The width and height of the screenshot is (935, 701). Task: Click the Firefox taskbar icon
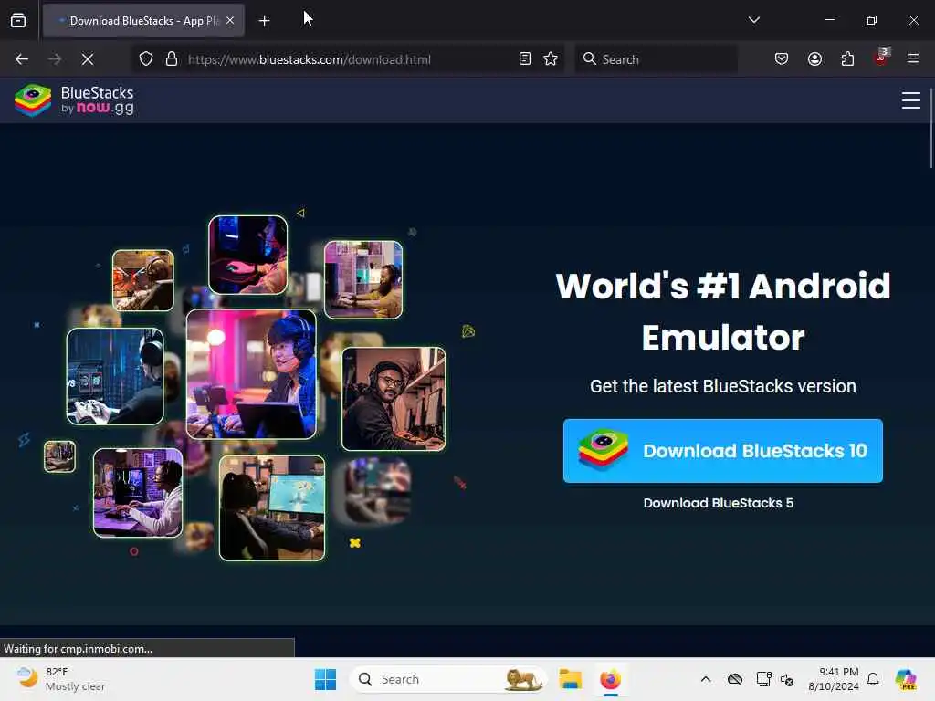click(611, 679)
